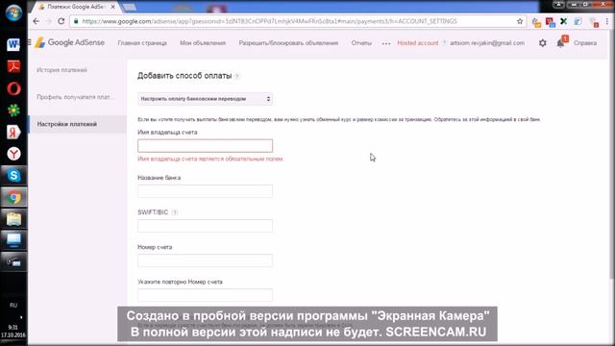The width and height of the screenshot is (615, 346).
Task: Go back with the browser back arrow
Action: (37, 21)
